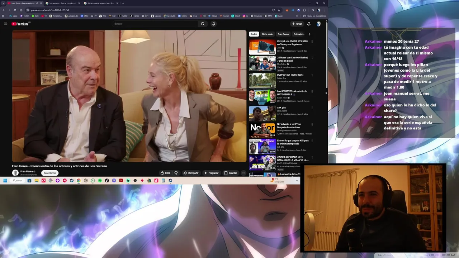Open options menu for No Volverás video
This screenshot has height=258, width=459.
pyautogui.click(x=312, y=124)
